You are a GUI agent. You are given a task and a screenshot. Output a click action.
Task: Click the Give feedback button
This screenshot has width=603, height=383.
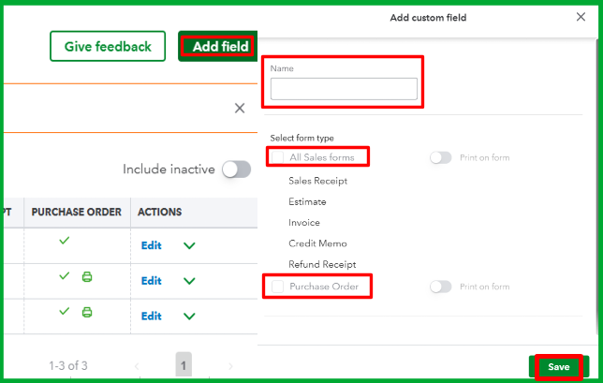[x=108, y=47]
